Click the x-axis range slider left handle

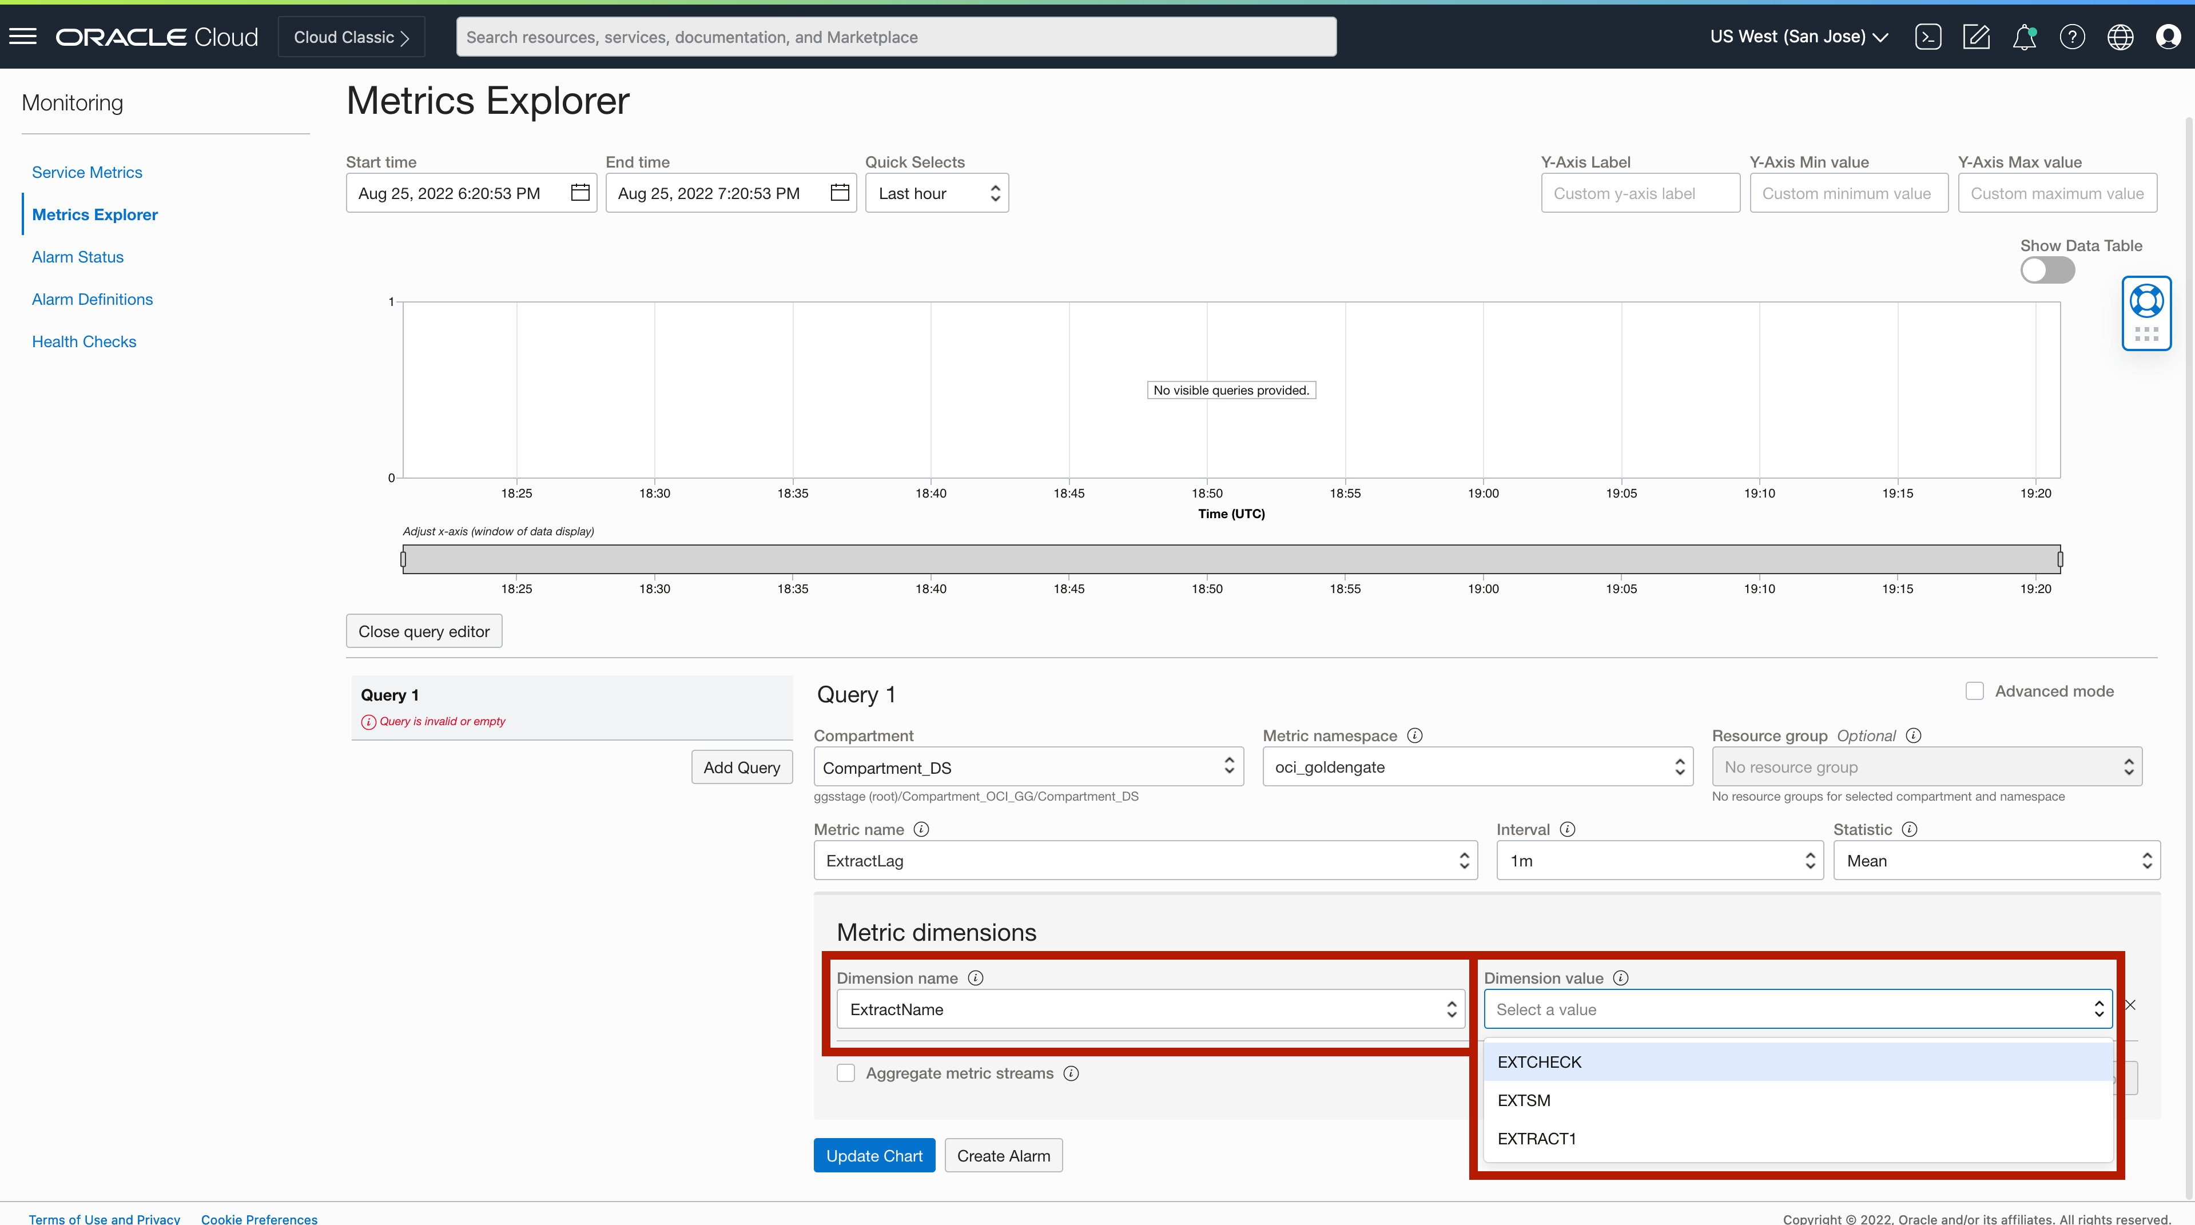pos(403,559)
